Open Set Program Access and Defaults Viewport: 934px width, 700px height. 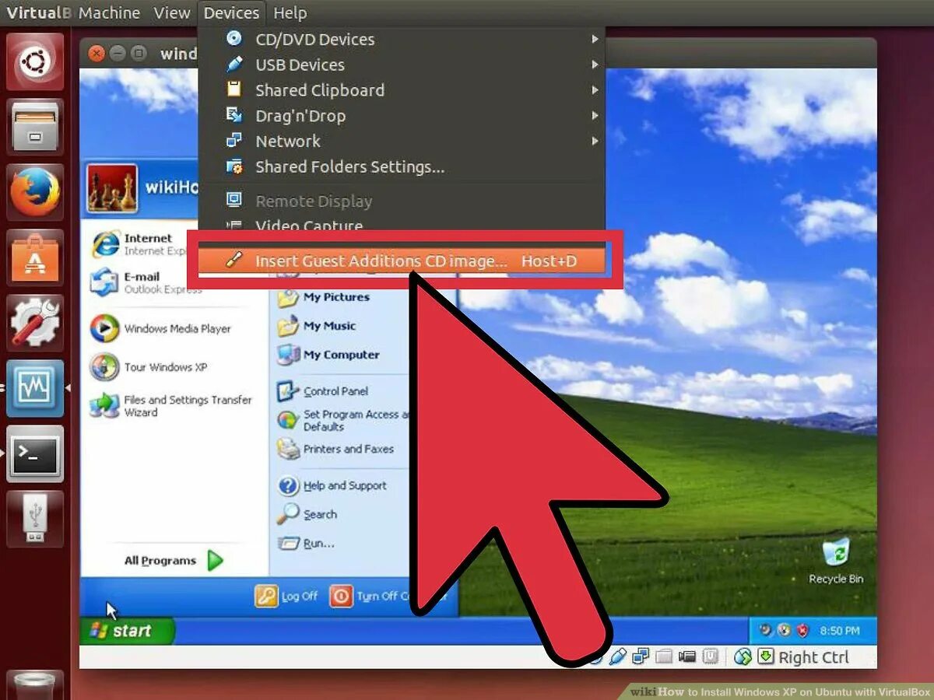tap(343, 421)
